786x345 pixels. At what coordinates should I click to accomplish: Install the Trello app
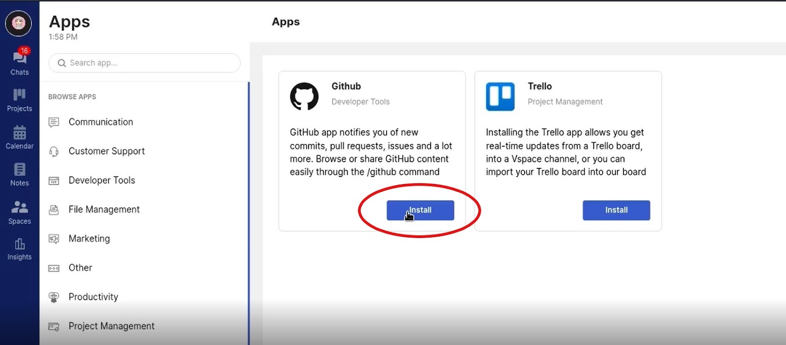(x=616, y=210)
